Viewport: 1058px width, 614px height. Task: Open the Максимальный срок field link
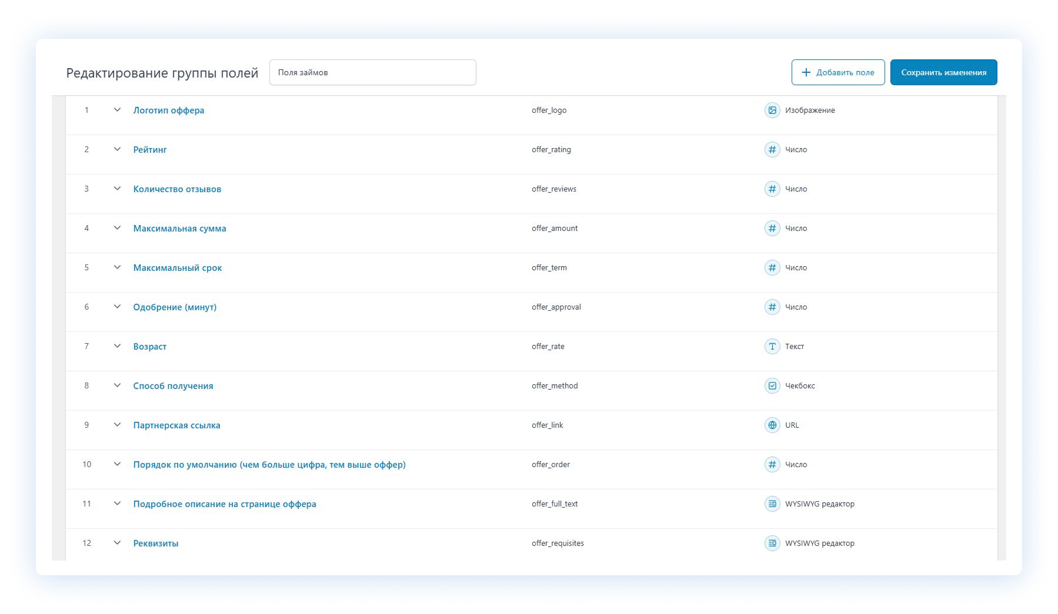[178, 268]
